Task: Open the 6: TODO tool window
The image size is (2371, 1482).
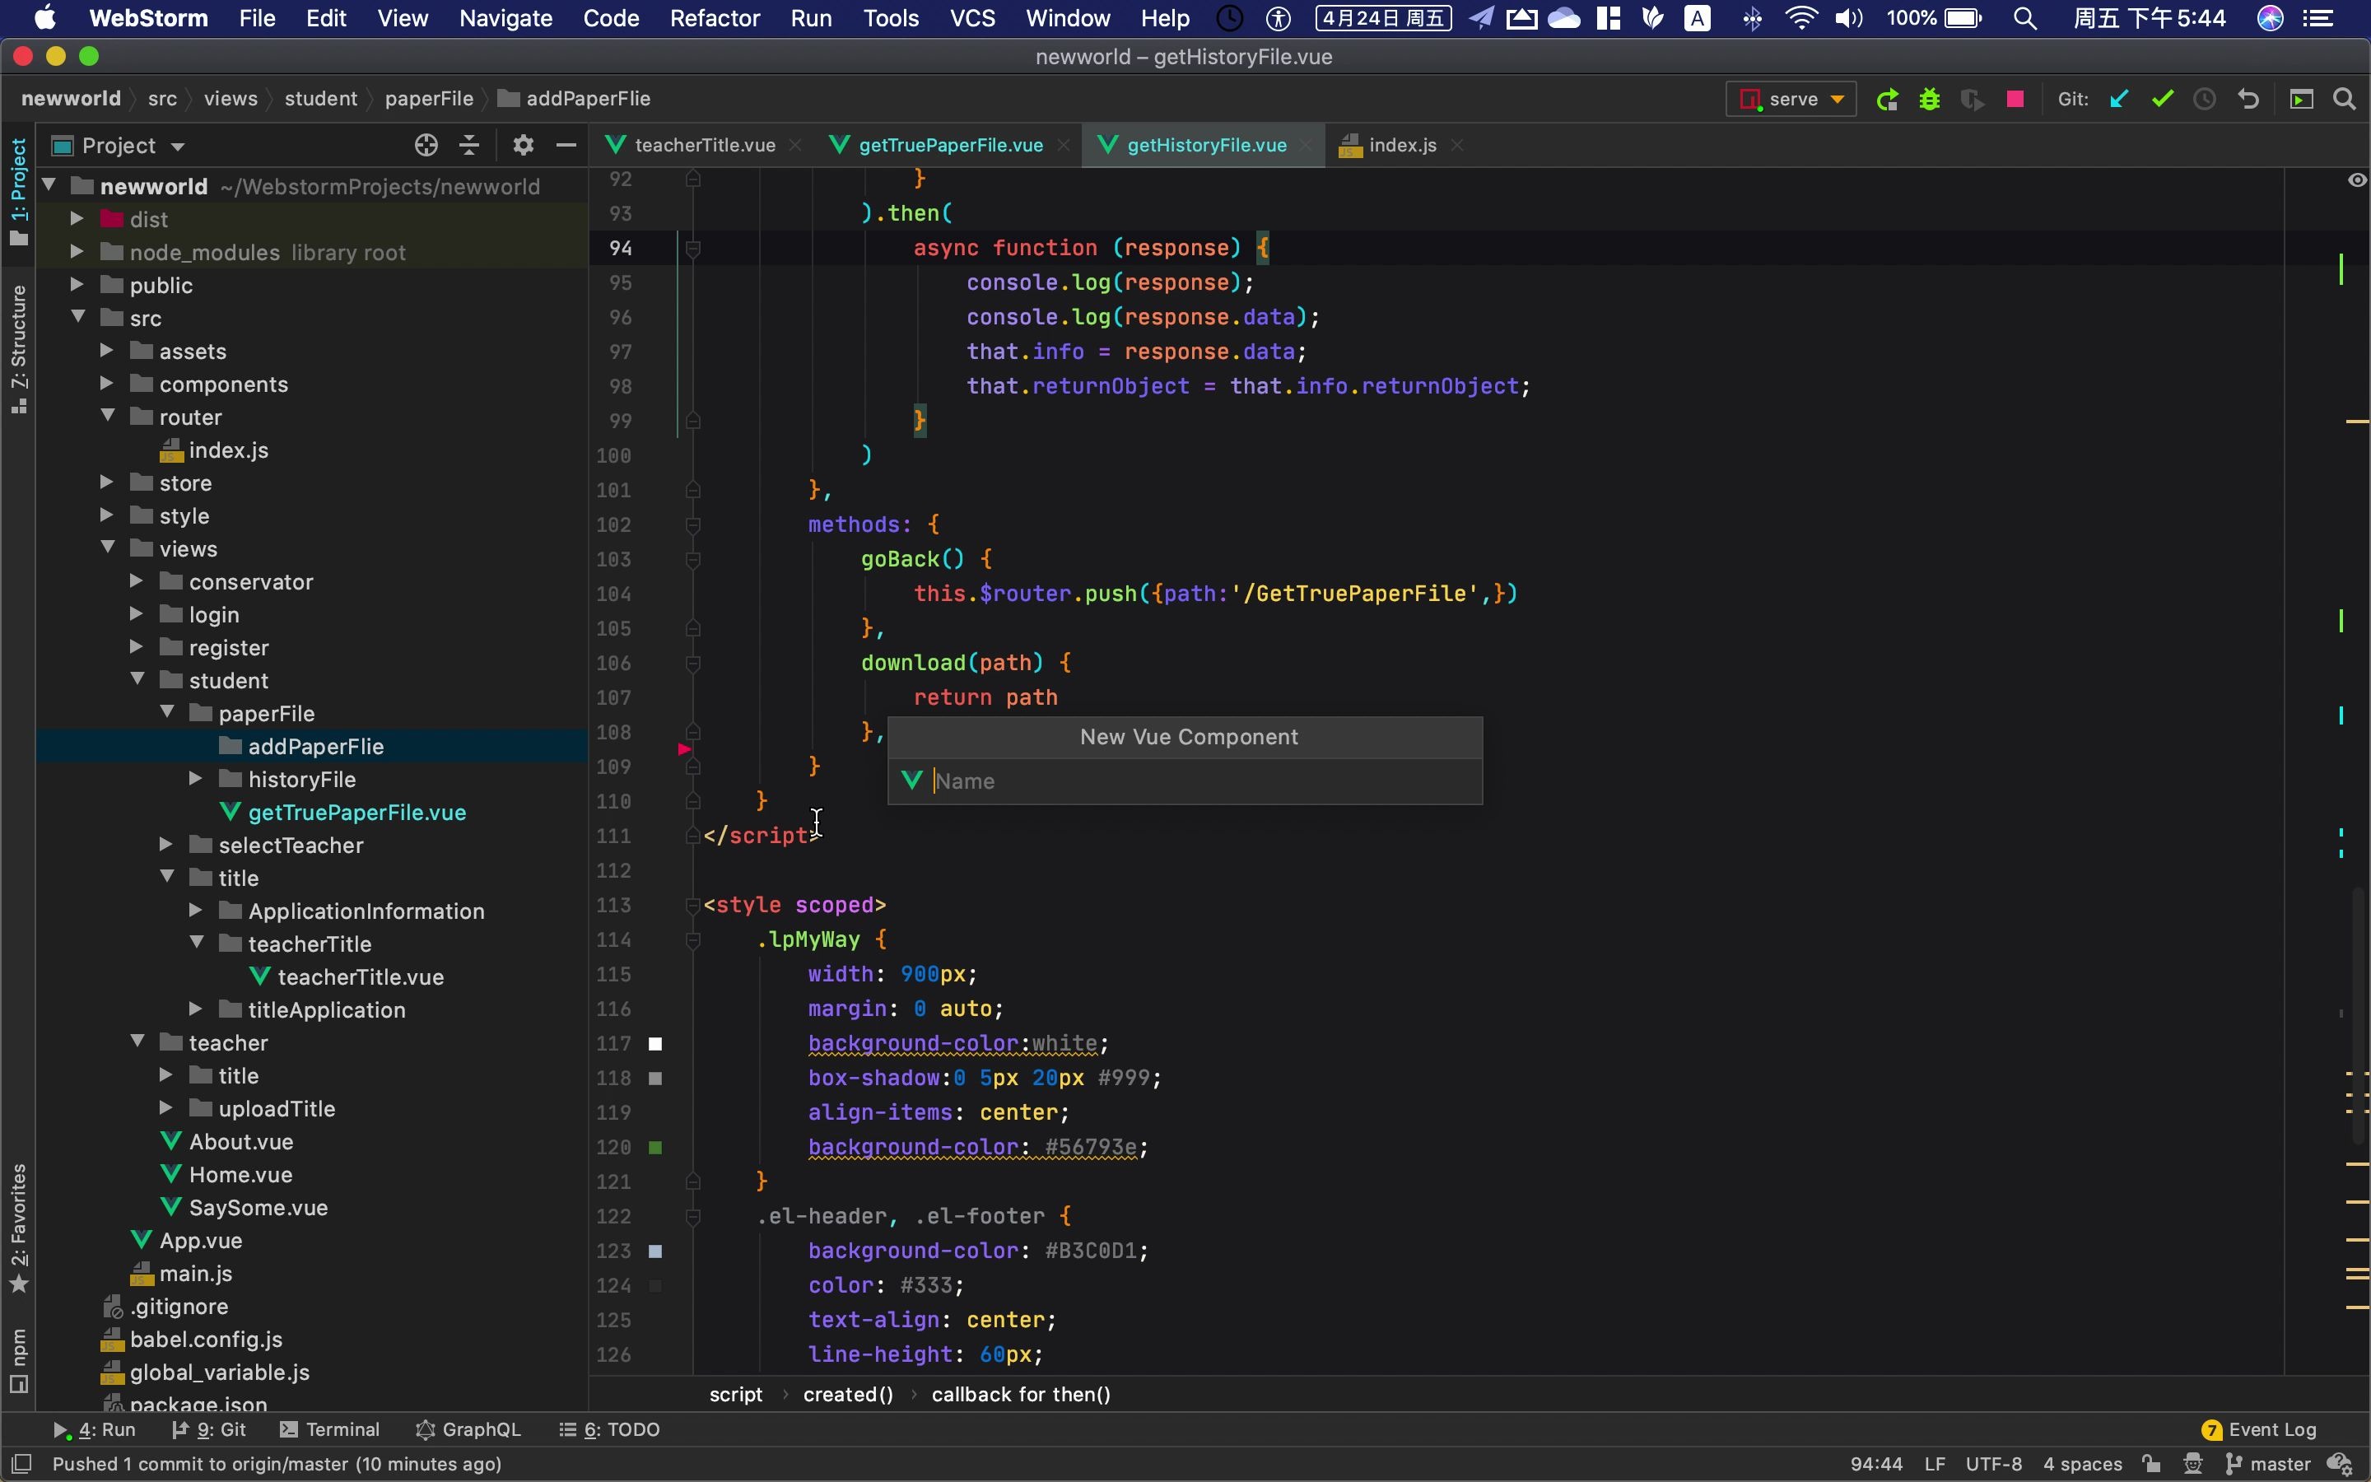Action: (609, 1430)
